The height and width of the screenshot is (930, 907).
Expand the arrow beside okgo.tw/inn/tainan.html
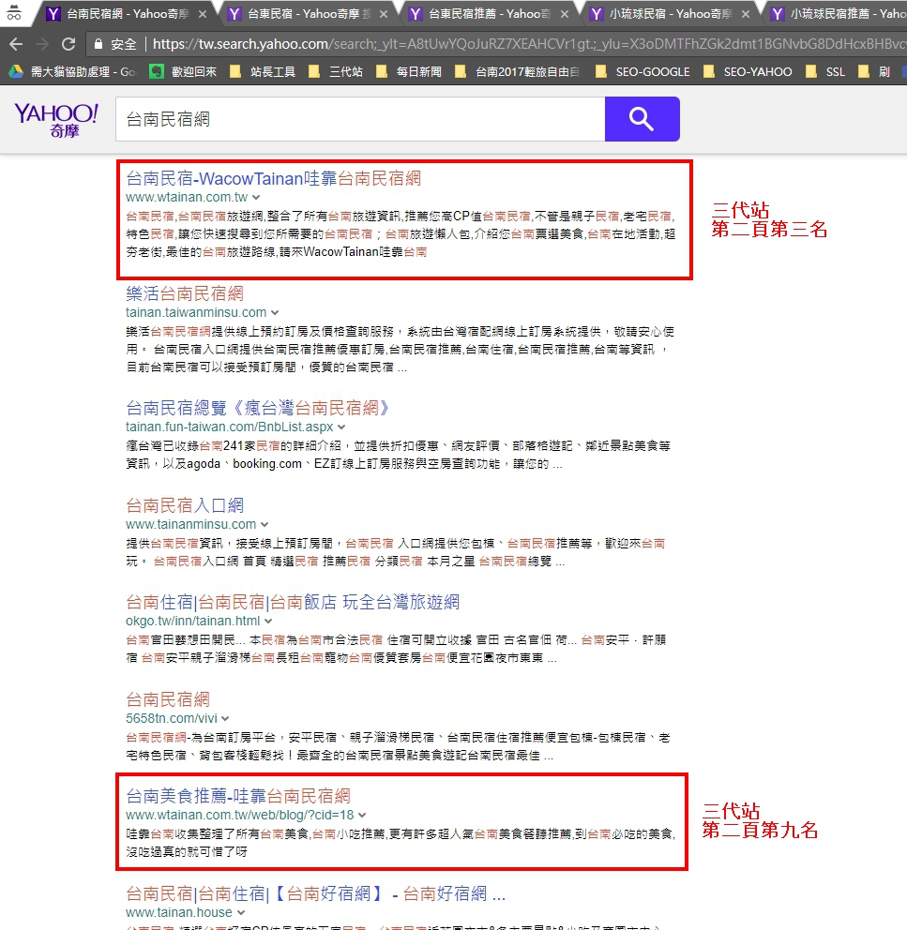tap(268, 621)
